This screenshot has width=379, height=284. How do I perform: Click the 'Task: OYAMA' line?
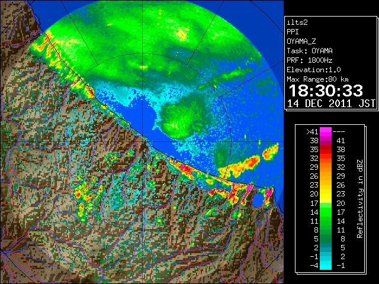pos(310,51)
